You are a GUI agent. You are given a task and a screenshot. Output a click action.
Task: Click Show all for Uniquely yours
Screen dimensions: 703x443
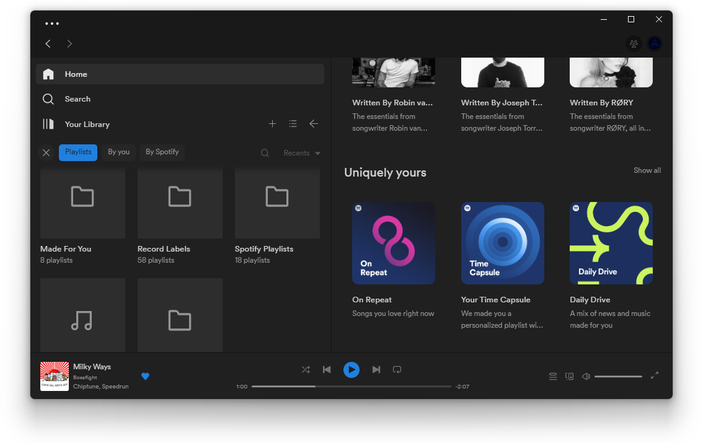(647, 170)
